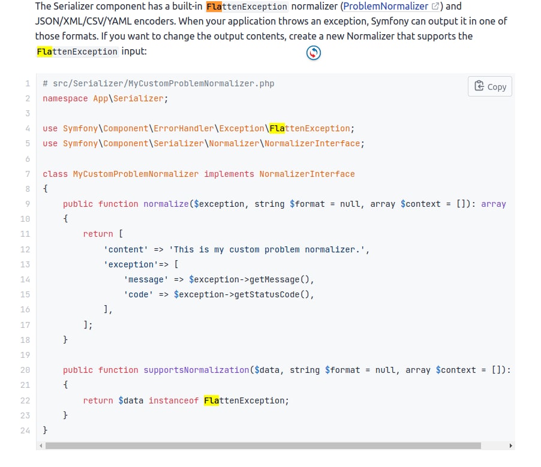Click 'namespace App\Serializer;' on line 2

105,99
